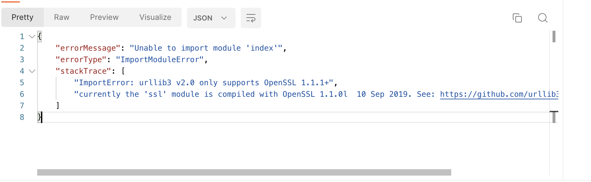The width and height of the screenshot is (591, 182).
Task: Click the horizontal scrollbar thumb
Action: coord(244,172)
